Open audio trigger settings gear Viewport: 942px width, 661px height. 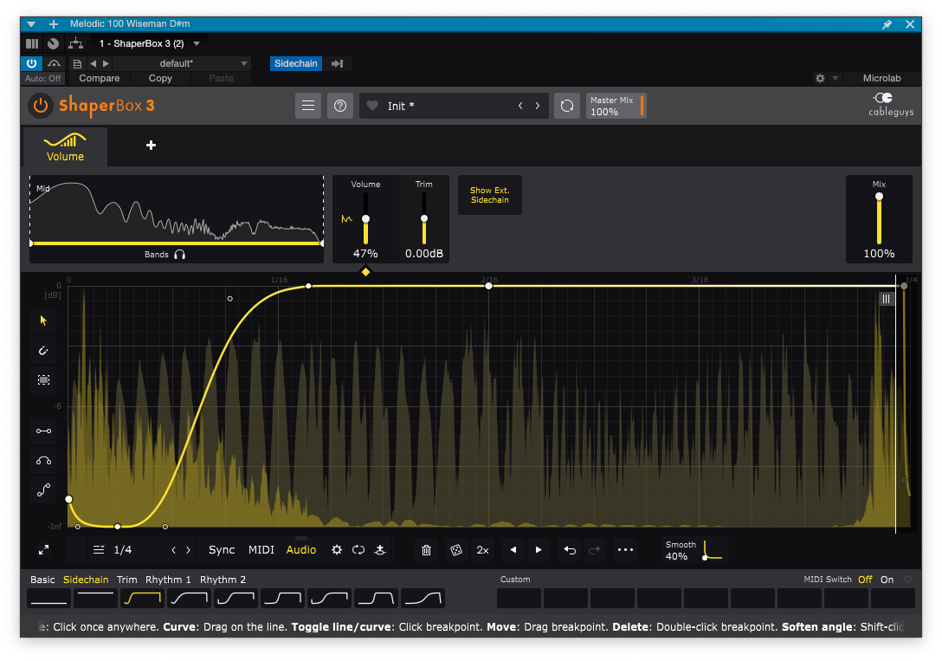coord(337,550)
